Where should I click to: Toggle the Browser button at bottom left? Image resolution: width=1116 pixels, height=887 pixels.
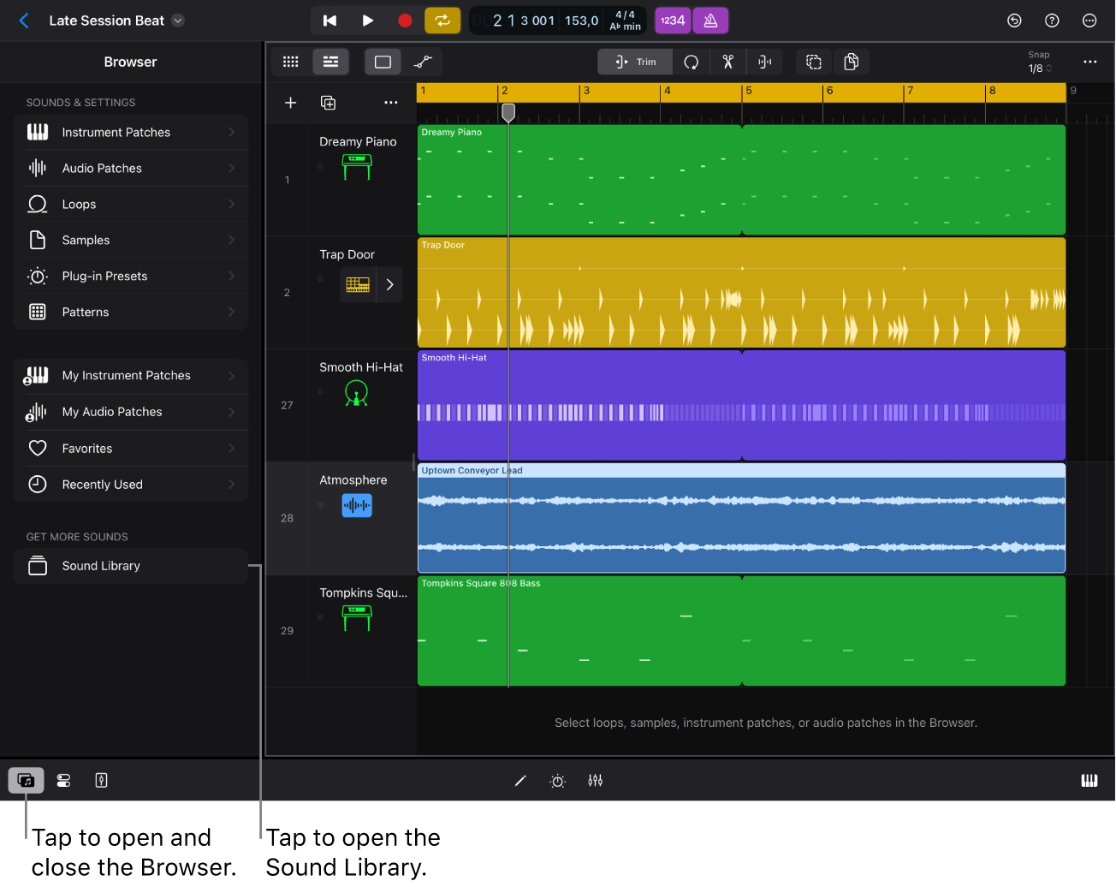[x=27, y=780]
